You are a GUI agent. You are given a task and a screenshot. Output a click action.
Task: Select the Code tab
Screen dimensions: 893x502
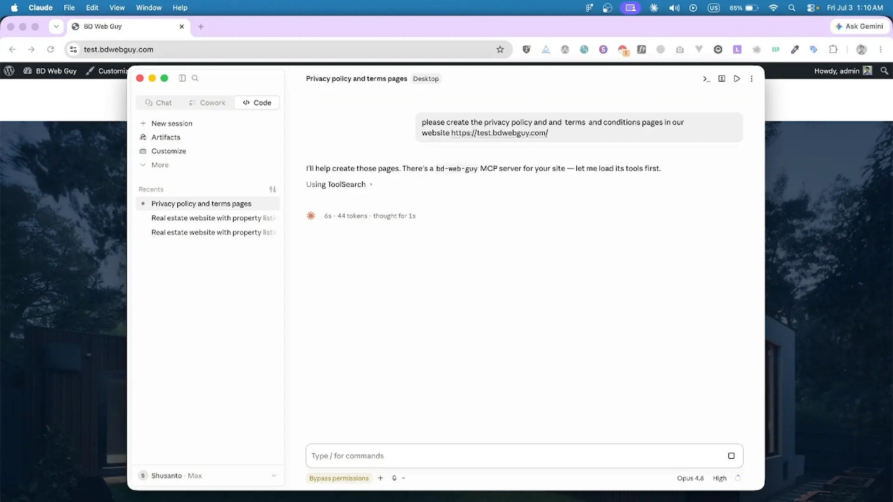point(257,103)
